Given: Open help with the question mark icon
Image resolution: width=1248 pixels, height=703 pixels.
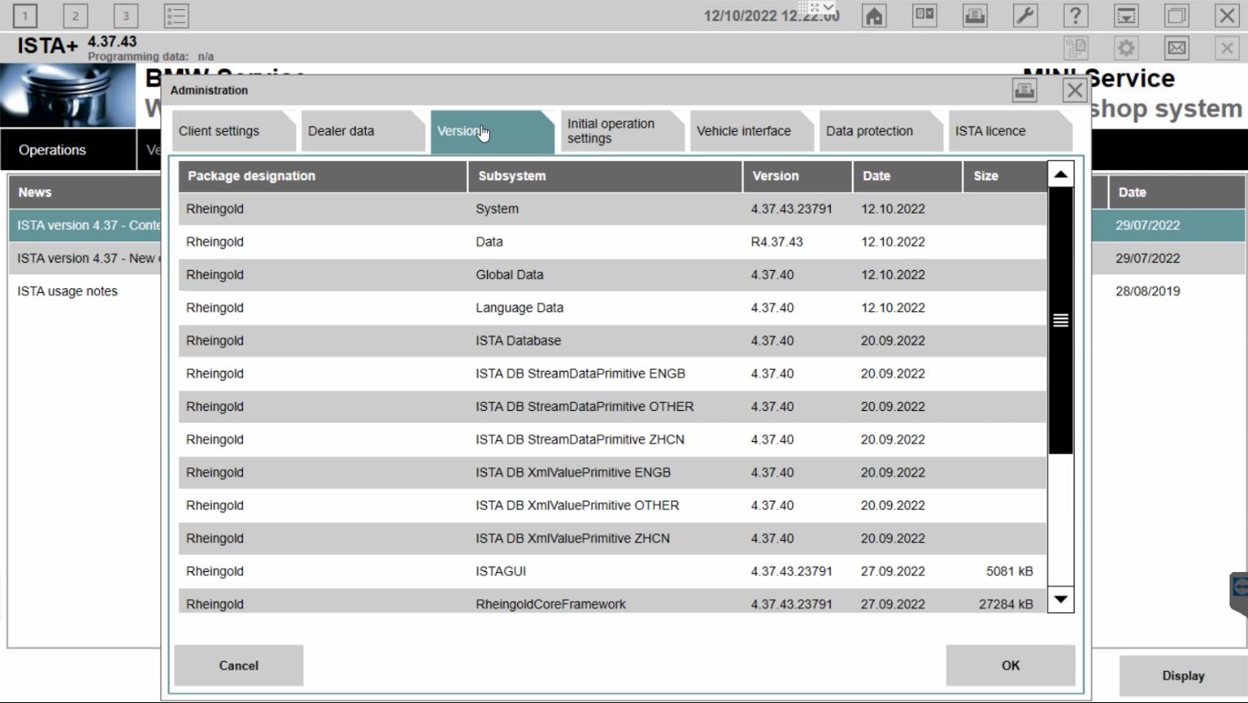Looking at the screenshot, I should 1075,16.
